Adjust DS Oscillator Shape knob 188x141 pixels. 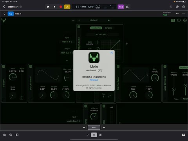(54, 95)
